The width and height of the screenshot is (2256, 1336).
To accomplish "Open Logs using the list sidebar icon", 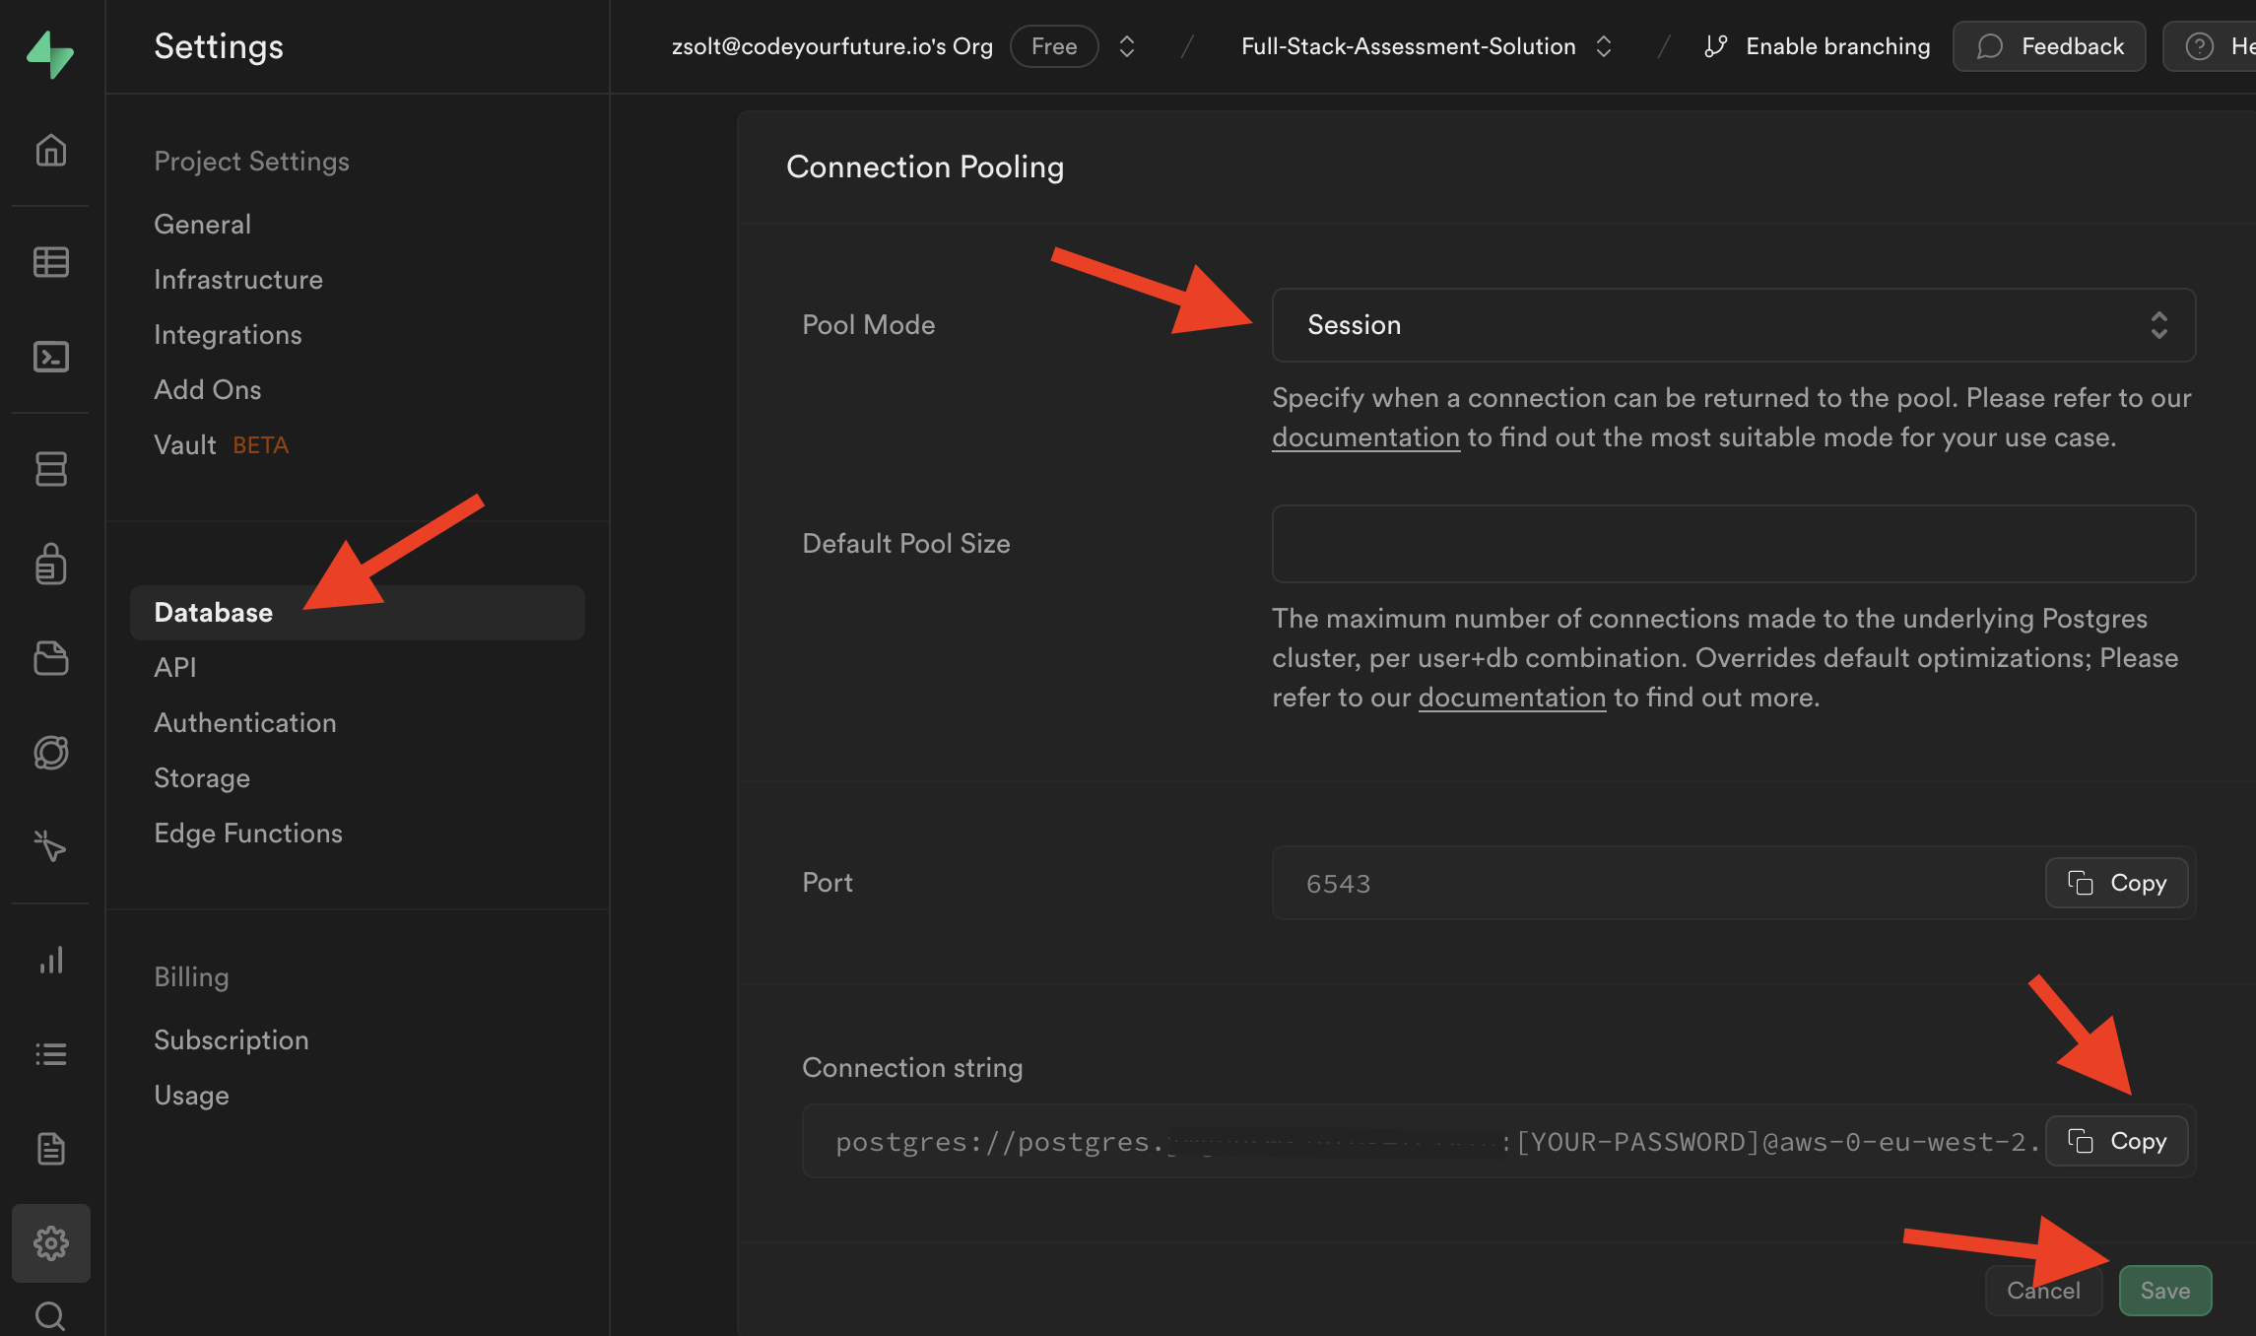I will pos(51,1053).
